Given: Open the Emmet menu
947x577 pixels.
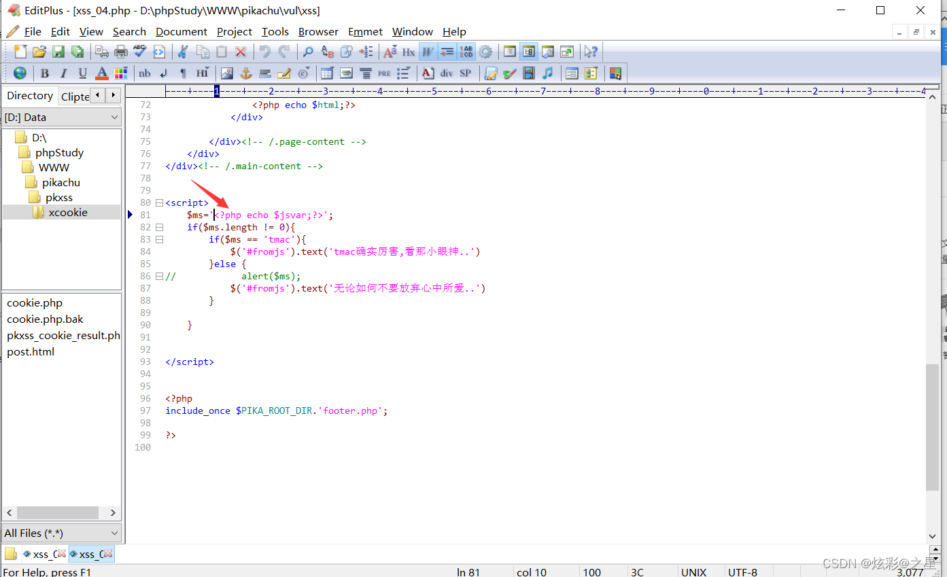Looking at the screenshot, I should [366, 31].
